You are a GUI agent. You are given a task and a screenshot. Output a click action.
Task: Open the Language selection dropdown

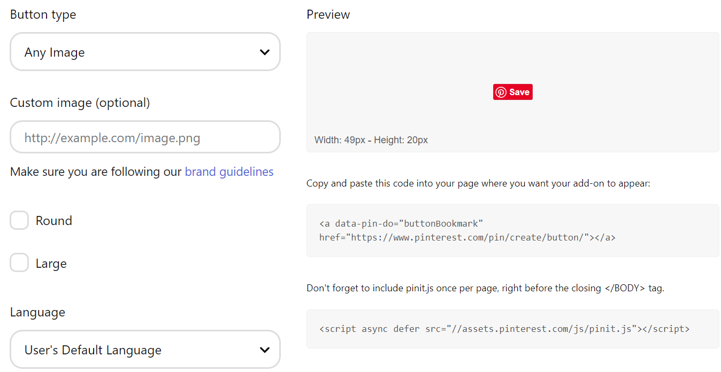[145, 349]
